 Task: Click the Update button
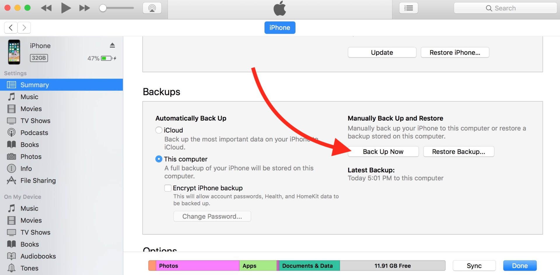382,52
